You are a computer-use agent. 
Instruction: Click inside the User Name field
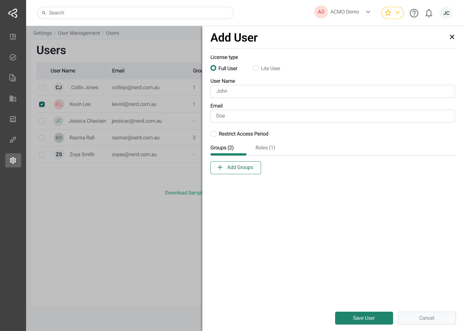(x=332, y=91)
